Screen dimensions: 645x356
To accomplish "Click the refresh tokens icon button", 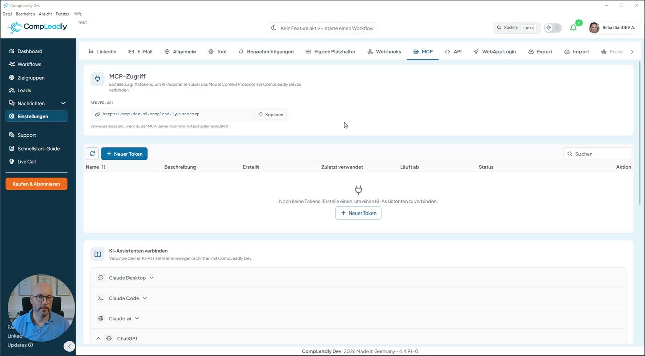I will 92,154.
